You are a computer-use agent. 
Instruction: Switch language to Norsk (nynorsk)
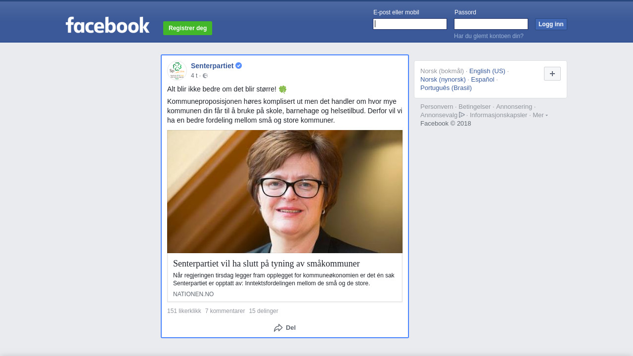pos(443,80)
